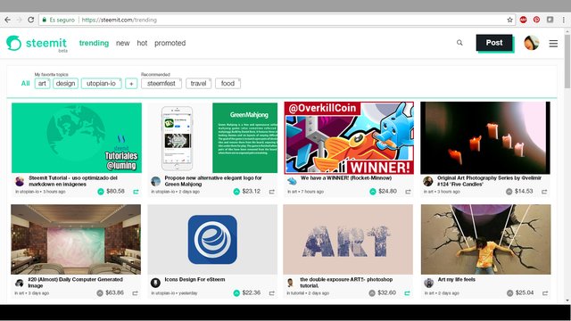
Task: Open Icons Design For eSteem title
Action: [194, 279]
